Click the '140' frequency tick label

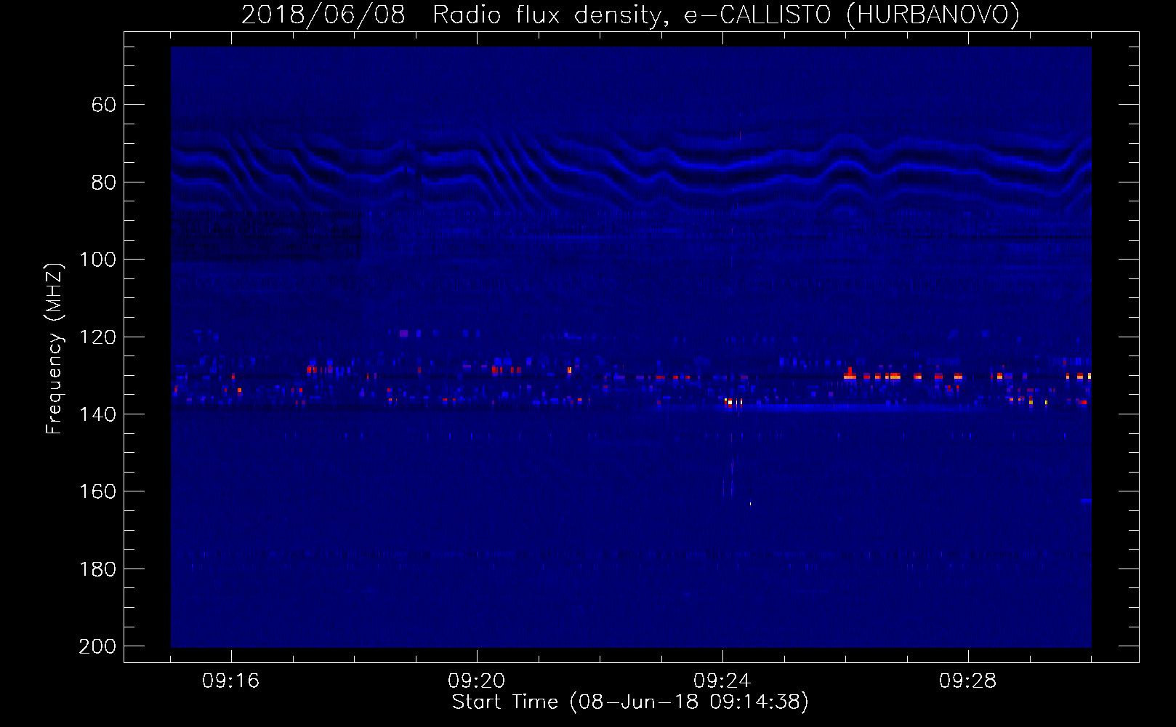click(97, 414)
